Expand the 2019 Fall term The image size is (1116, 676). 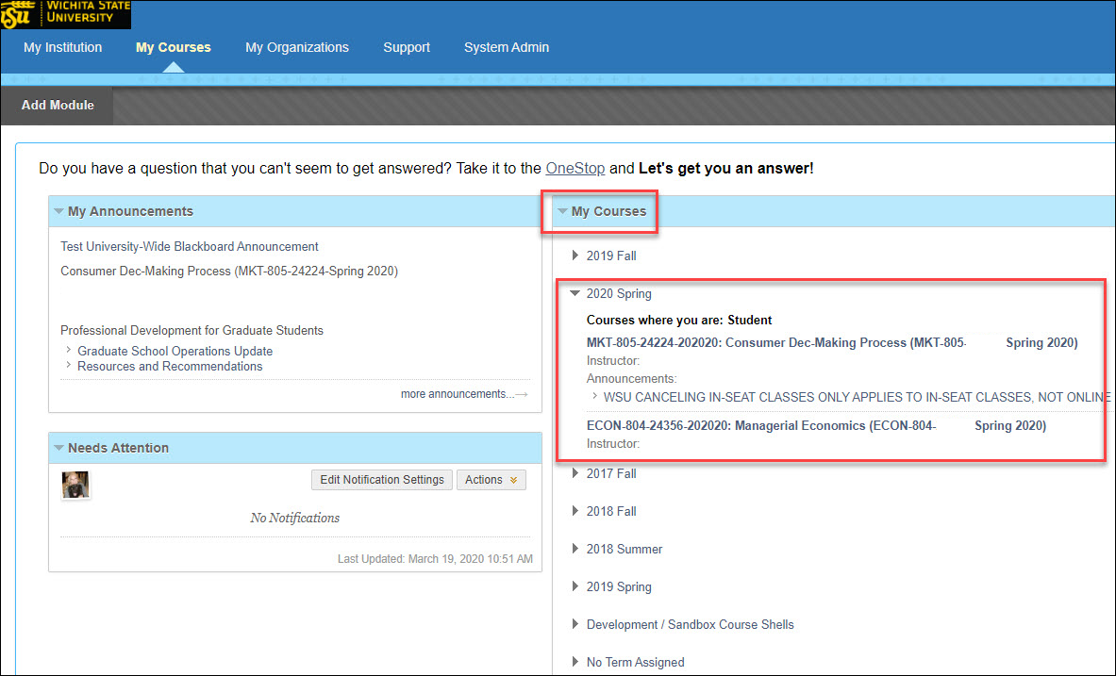[x=575, y=256]
